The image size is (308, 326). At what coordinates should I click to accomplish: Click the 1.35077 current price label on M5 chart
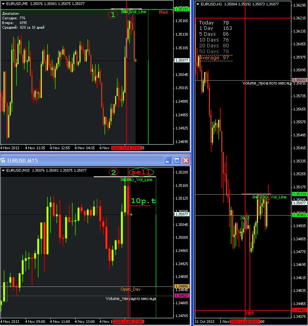[181, 60]
